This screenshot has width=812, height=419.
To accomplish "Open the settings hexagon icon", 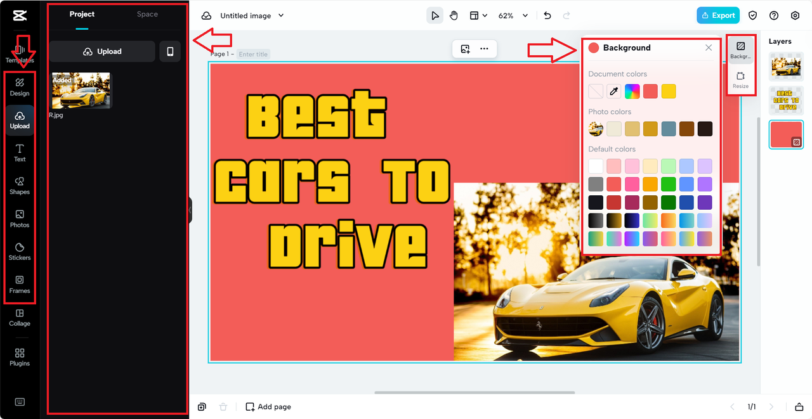I will click(795, 16).
